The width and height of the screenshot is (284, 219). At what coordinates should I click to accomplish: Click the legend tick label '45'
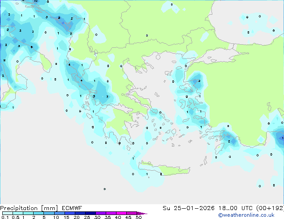[129, 217]
